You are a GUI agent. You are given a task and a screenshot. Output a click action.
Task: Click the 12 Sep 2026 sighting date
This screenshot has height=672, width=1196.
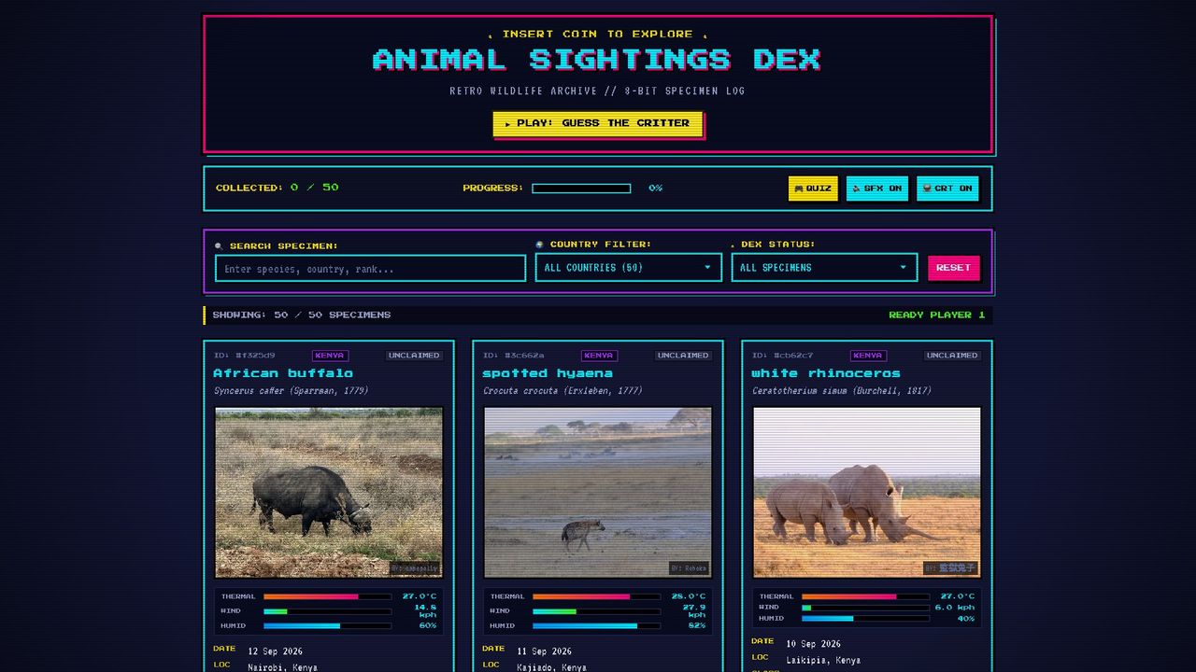coord(276,651)
